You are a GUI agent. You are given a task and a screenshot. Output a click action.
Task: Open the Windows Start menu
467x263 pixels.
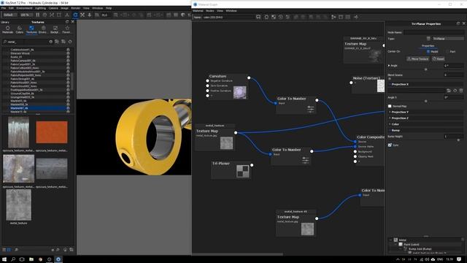pos(4,259)
